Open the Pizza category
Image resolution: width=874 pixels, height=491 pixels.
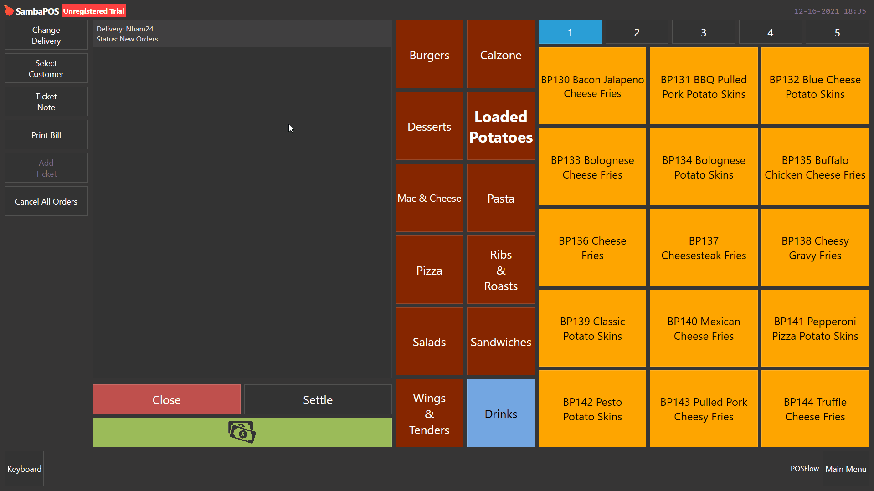pos(429,270)
